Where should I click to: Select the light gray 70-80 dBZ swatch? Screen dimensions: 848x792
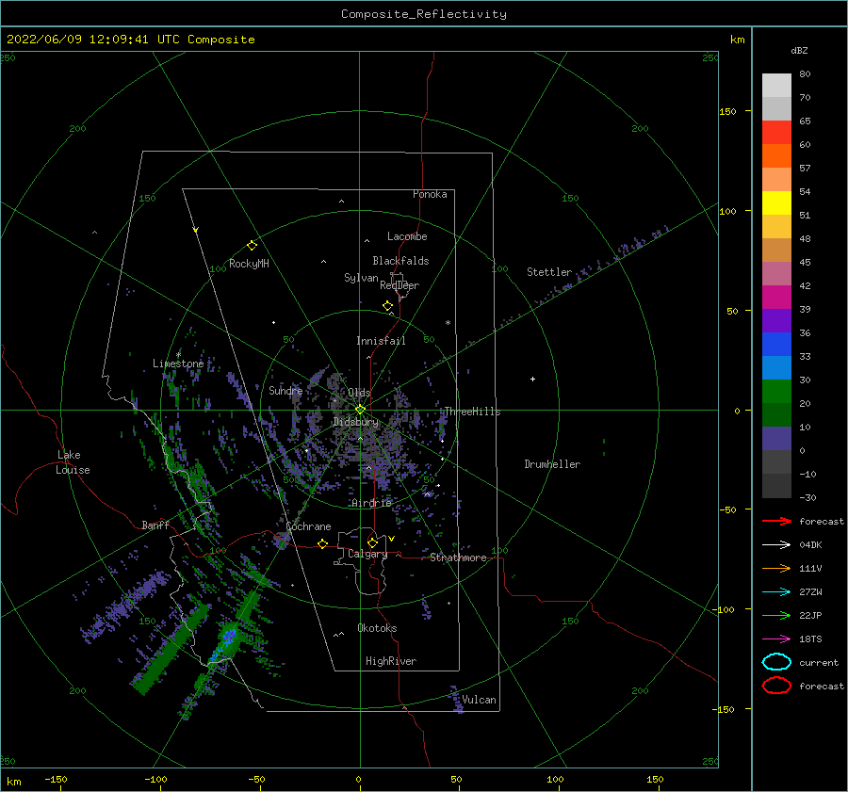[x=776, y=86]
